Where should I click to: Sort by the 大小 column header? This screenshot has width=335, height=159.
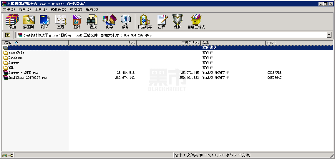[102, 43]
